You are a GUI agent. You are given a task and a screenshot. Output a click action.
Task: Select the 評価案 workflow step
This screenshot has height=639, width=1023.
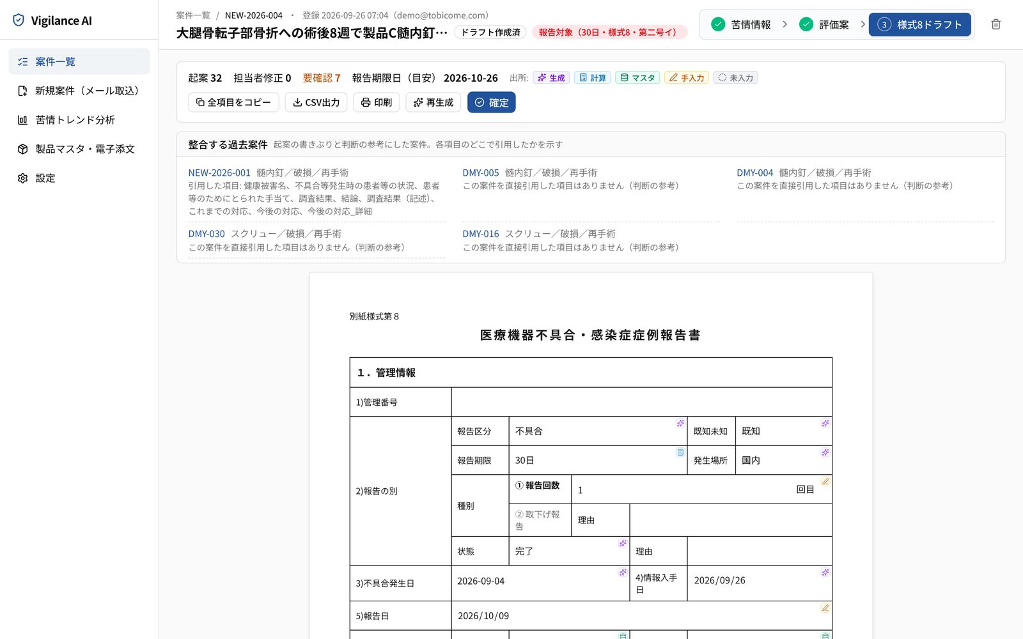click(825, 24)
